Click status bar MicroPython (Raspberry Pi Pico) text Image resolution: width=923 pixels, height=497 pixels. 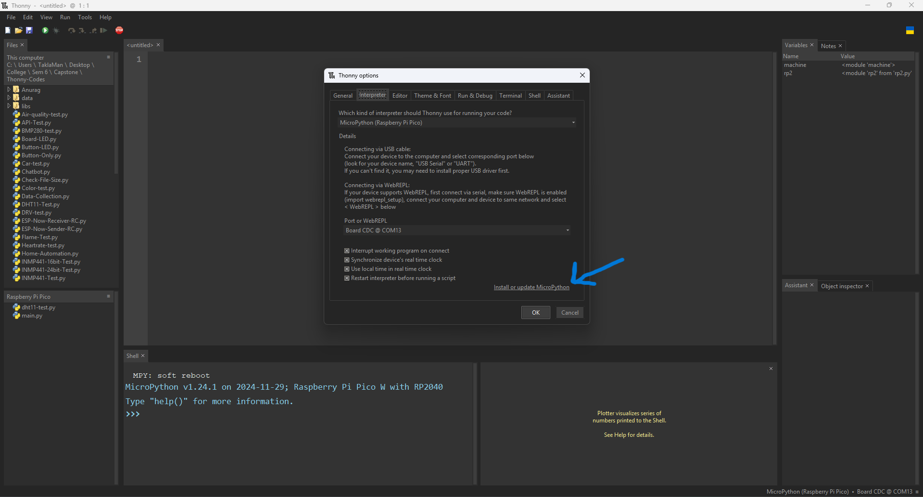808,492
